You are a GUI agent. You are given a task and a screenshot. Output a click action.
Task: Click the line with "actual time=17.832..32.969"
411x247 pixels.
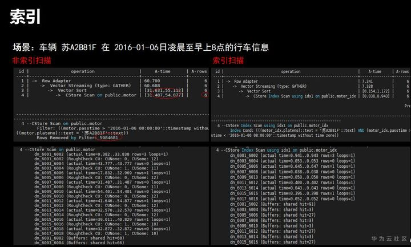pyautogui.click(x=102, y=173)
